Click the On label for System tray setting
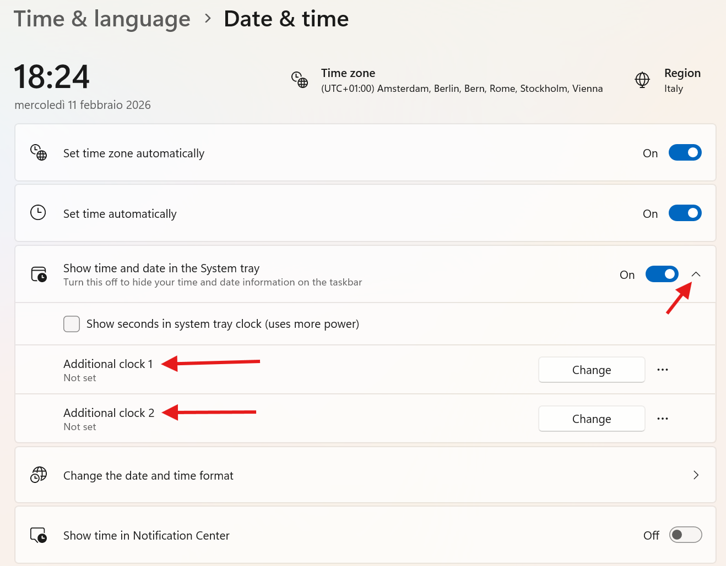The width and height of the screenshot is (726, 566). click(627, 275)
